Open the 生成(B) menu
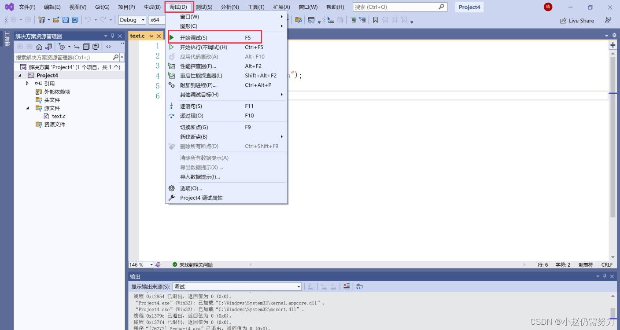Viewport: 620px width, 330px height. (152, 7)
